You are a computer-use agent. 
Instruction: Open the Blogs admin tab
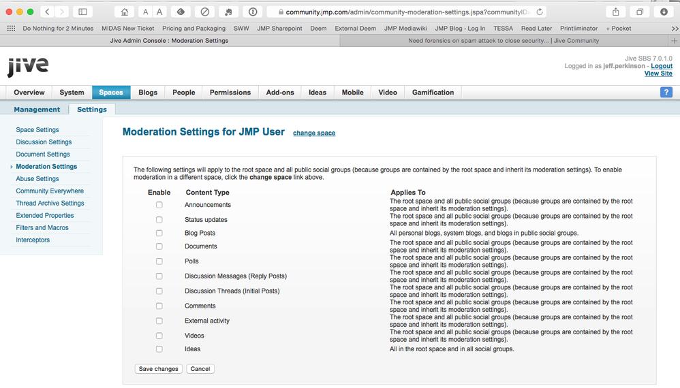[x=148, y=93]
